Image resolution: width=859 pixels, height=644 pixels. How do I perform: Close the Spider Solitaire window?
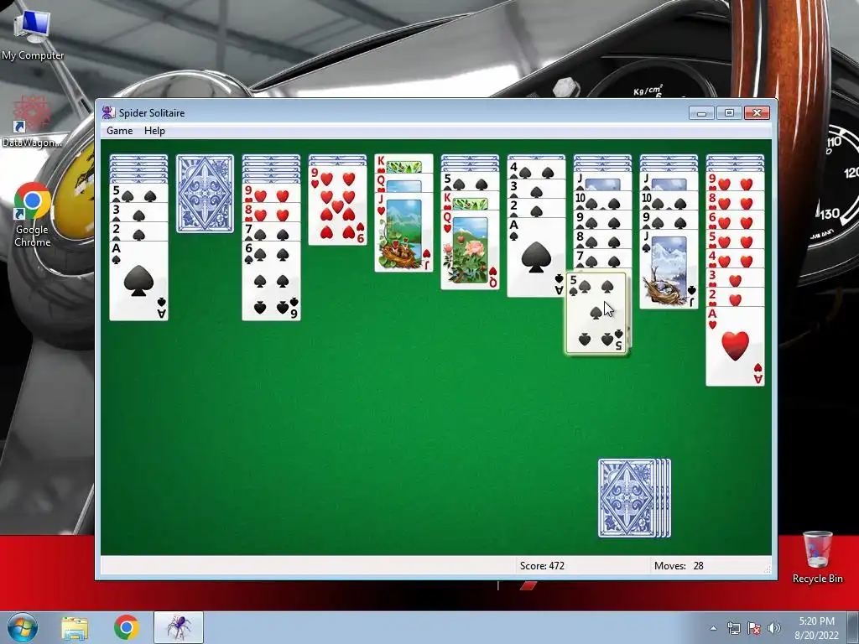pos(757,113)
